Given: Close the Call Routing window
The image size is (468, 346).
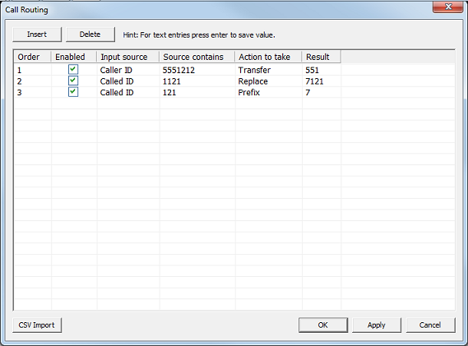Looking at the screenshot, I should [448, 7].
